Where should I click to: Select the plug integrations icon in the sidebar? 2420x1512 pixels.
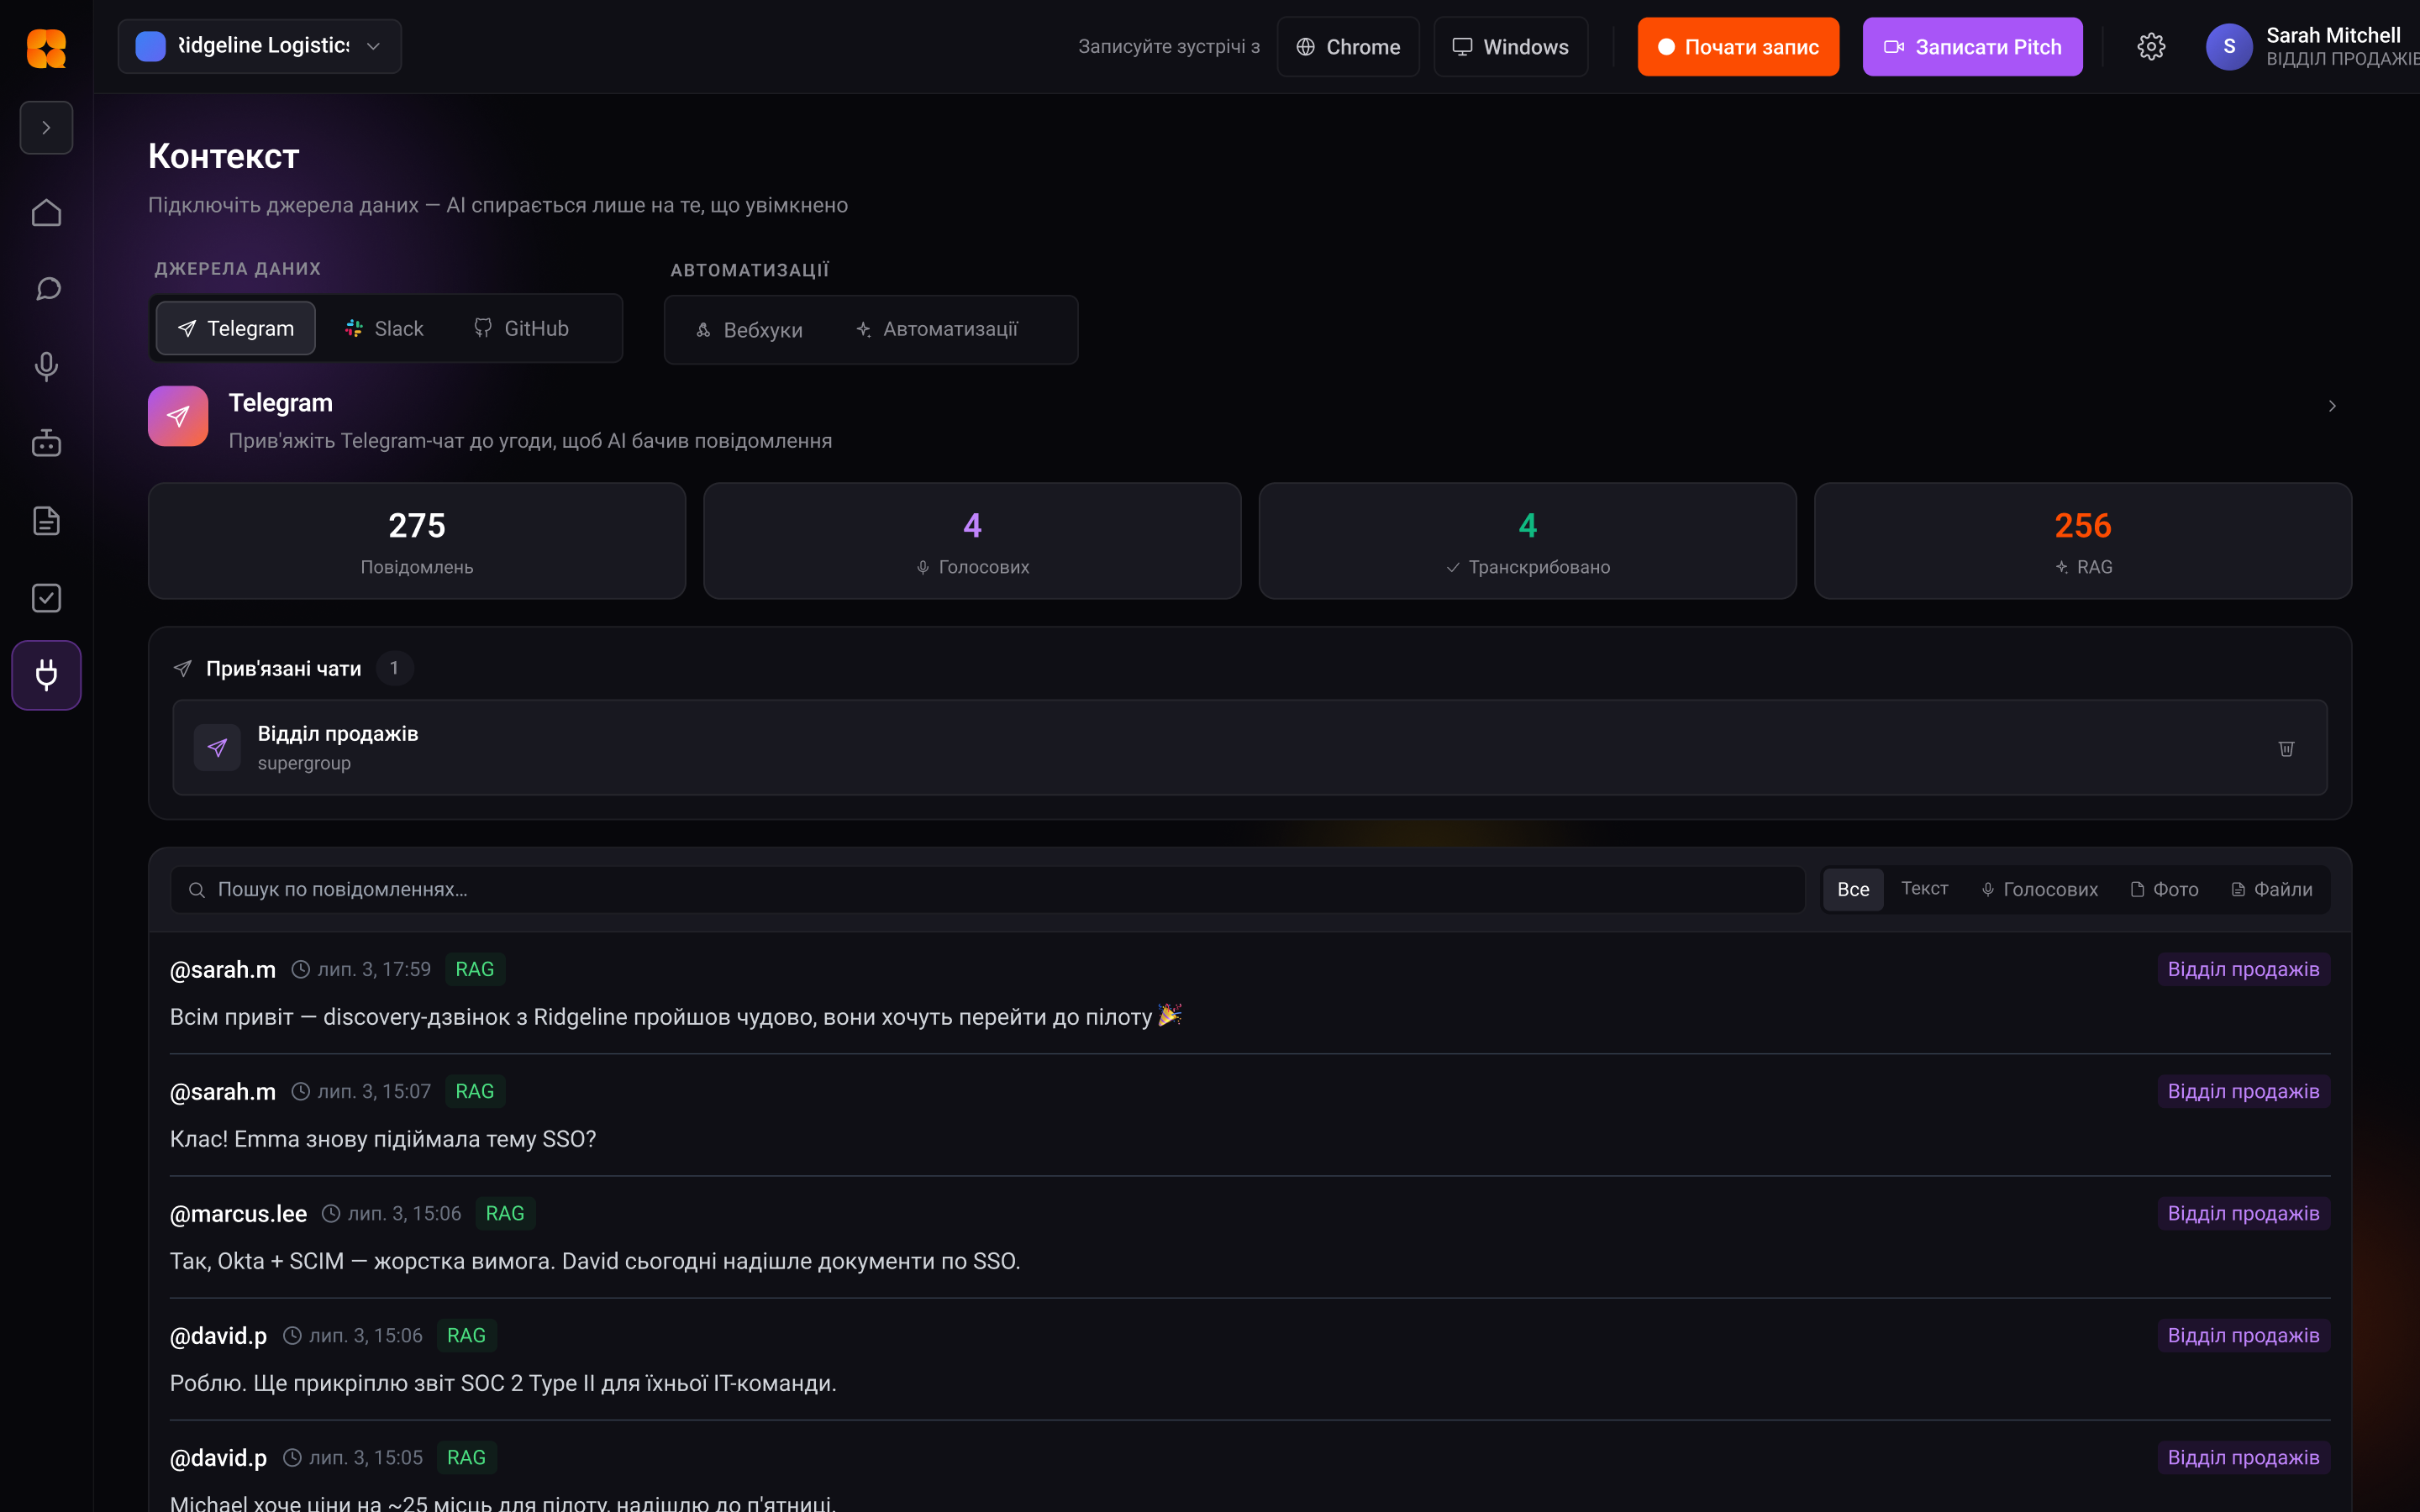point(46,675)
